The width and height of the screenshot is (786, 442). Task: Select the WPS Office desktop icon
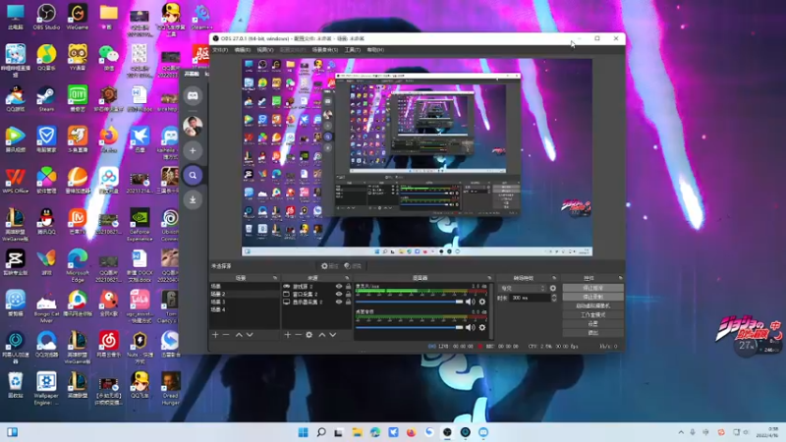pyautogui.click(x=15, y=181)
